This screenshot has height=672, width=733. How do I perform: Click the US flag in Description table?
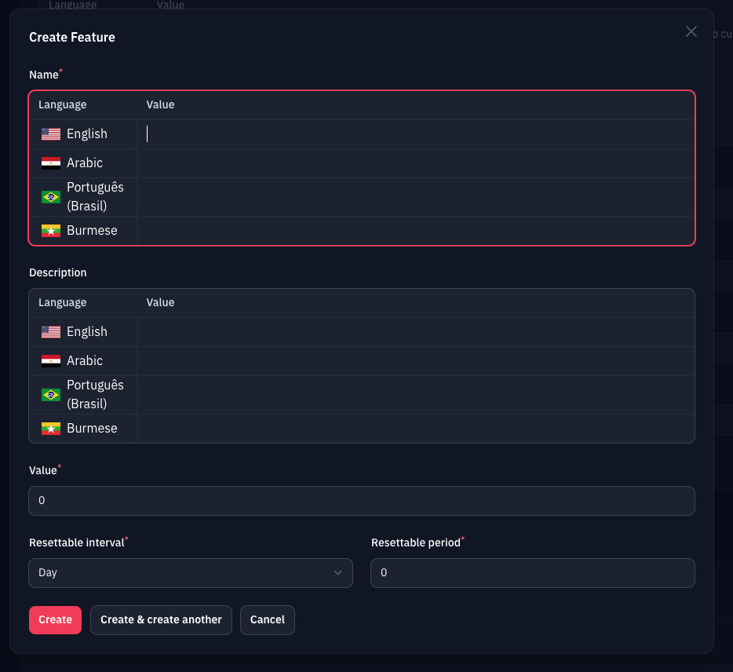[x=51, y=332]
